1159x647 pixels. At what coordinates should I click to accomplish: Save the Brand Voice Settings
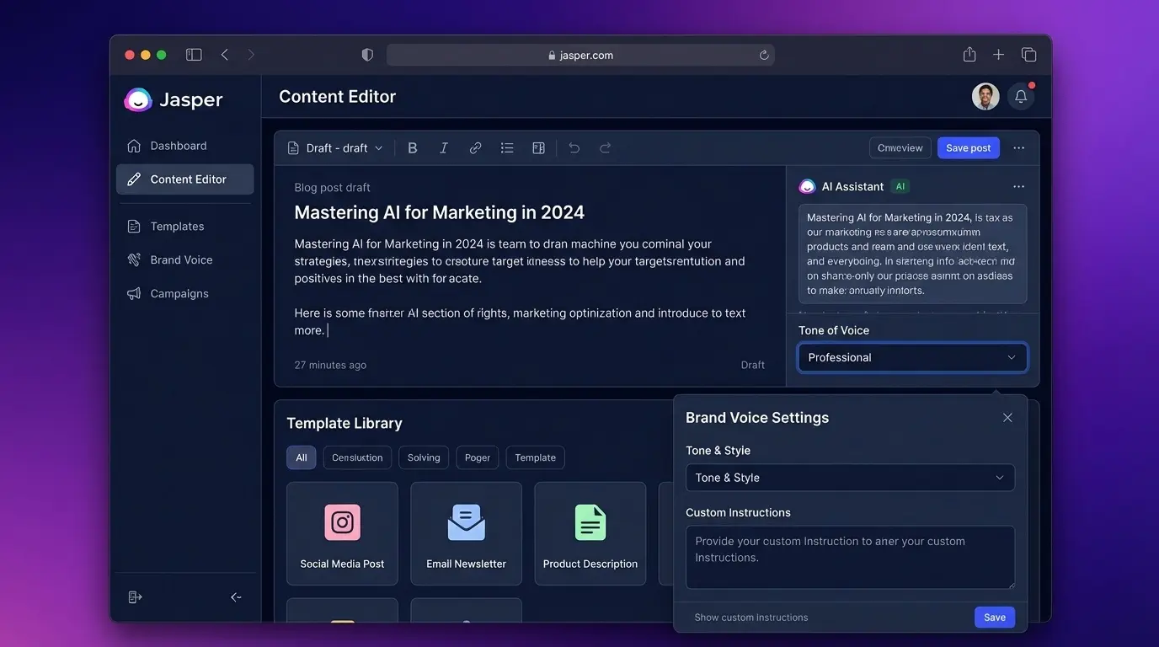[x=994, y=617]
